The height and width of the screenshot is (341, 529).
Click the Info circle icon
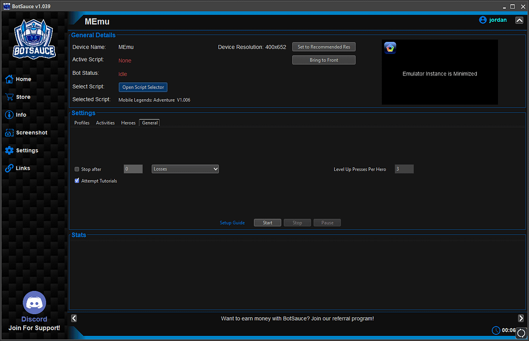pyautogui.click(x=9, y=115)
